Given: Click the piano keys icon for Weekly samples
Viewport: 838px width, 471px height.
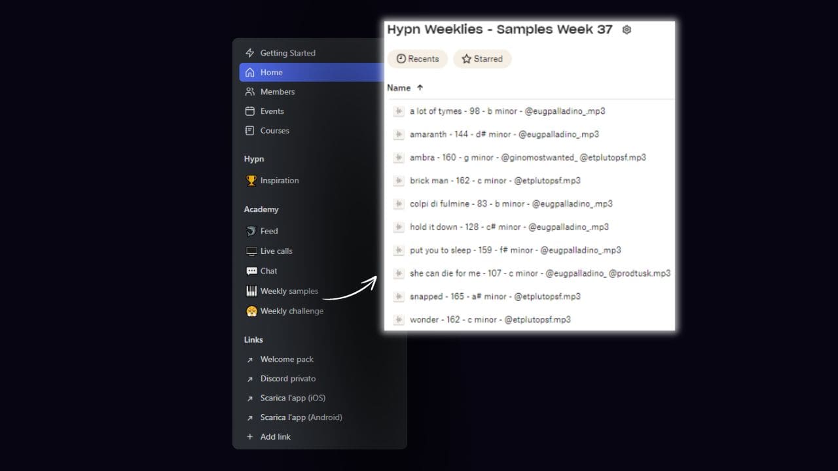Looking at the screenshot, I should [x=251, y=291].
